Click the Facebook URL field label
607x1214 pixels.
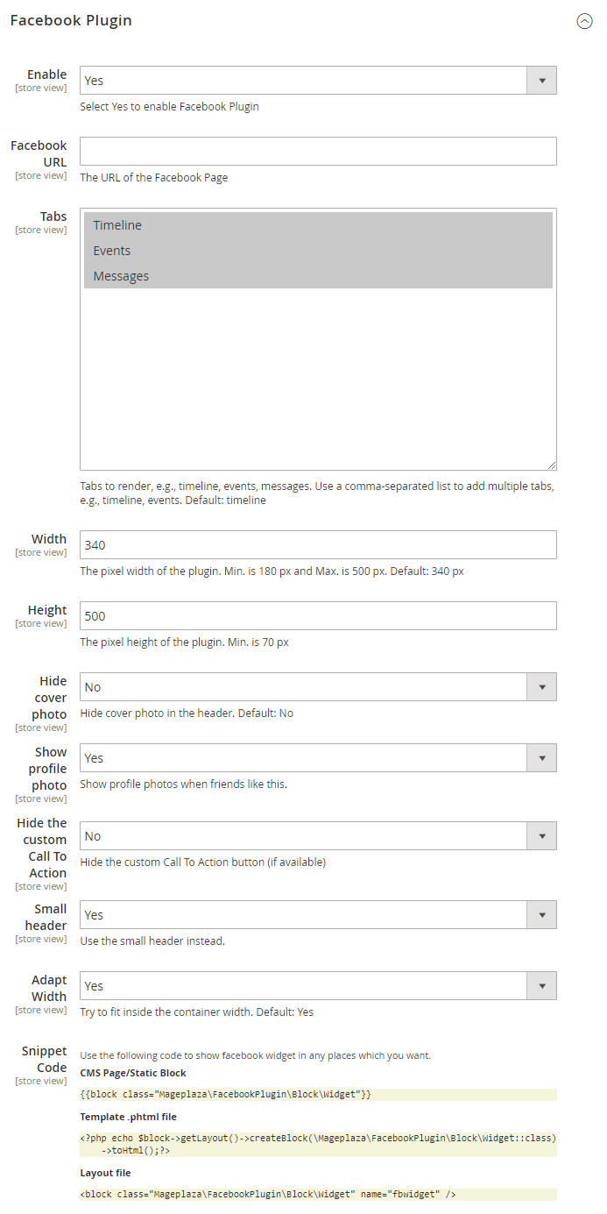39,153
